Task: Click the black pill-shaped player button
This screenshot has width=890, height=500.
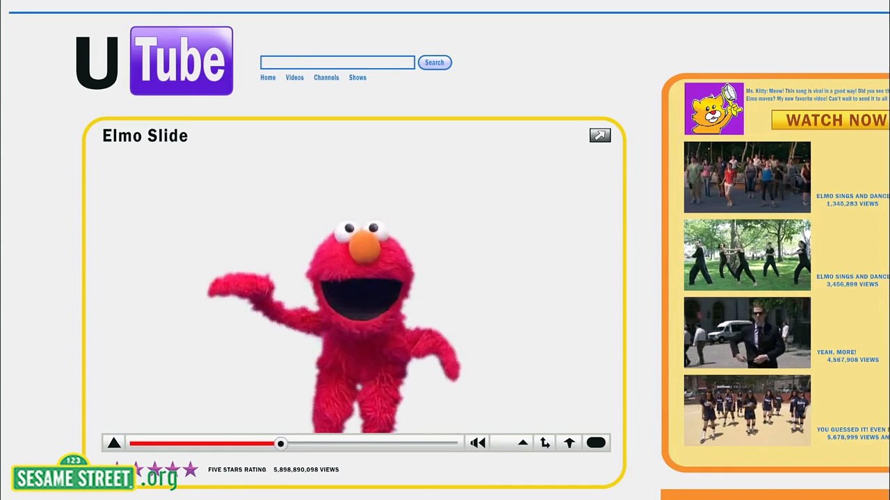Action: coord(596,443)
